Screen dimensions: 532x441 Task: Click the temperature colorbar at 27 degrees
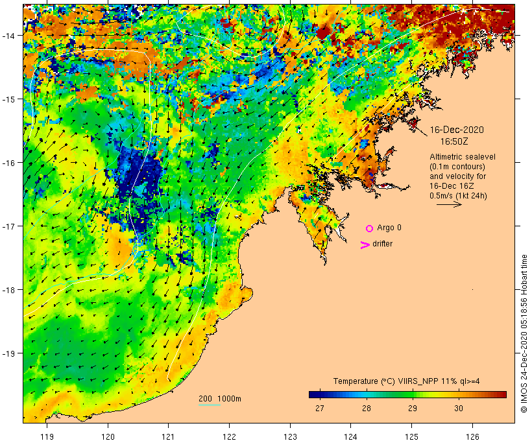320,394
